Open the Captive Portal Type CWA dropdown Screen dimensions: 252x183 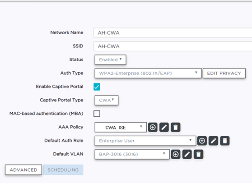coord(107,100)
